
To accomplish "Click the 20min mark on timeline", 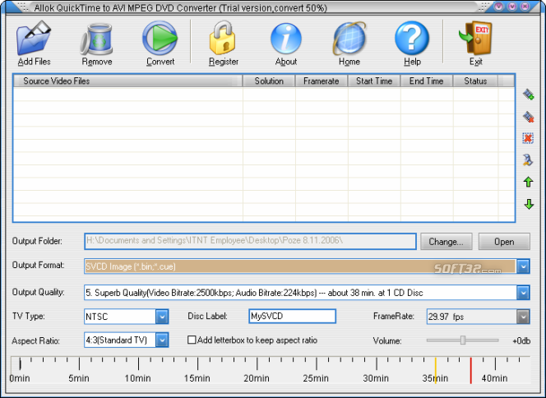I will (x=257, y=378).
